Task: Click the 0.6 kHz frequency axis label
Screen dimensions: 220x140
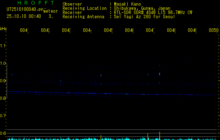Action: point(3,133)
